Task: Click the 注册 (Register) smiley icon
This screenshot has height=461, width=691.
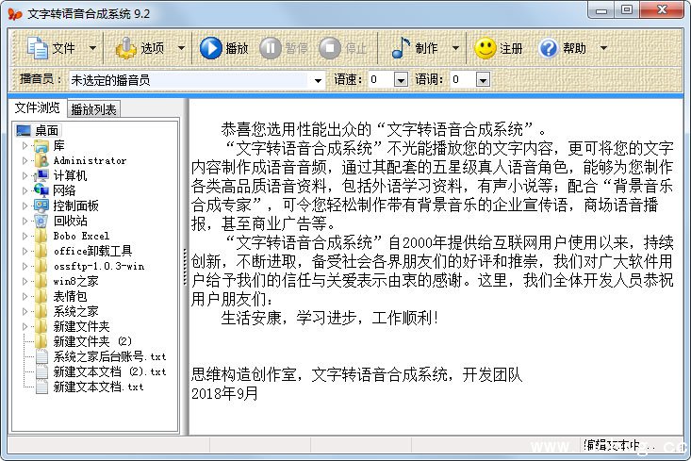Action: pos(485,48)
